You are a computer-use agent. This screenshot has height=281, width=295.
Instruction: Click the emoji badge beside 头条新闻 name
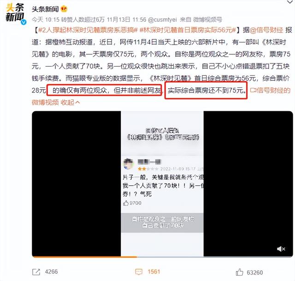point(64,9)
